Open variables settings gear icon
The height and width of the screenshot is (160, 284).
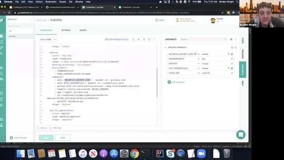click(x=231, y=39)
